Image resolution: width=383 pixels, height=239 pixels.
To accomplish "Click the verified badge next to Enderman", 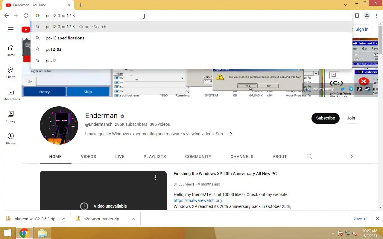I will pos(122,116).
